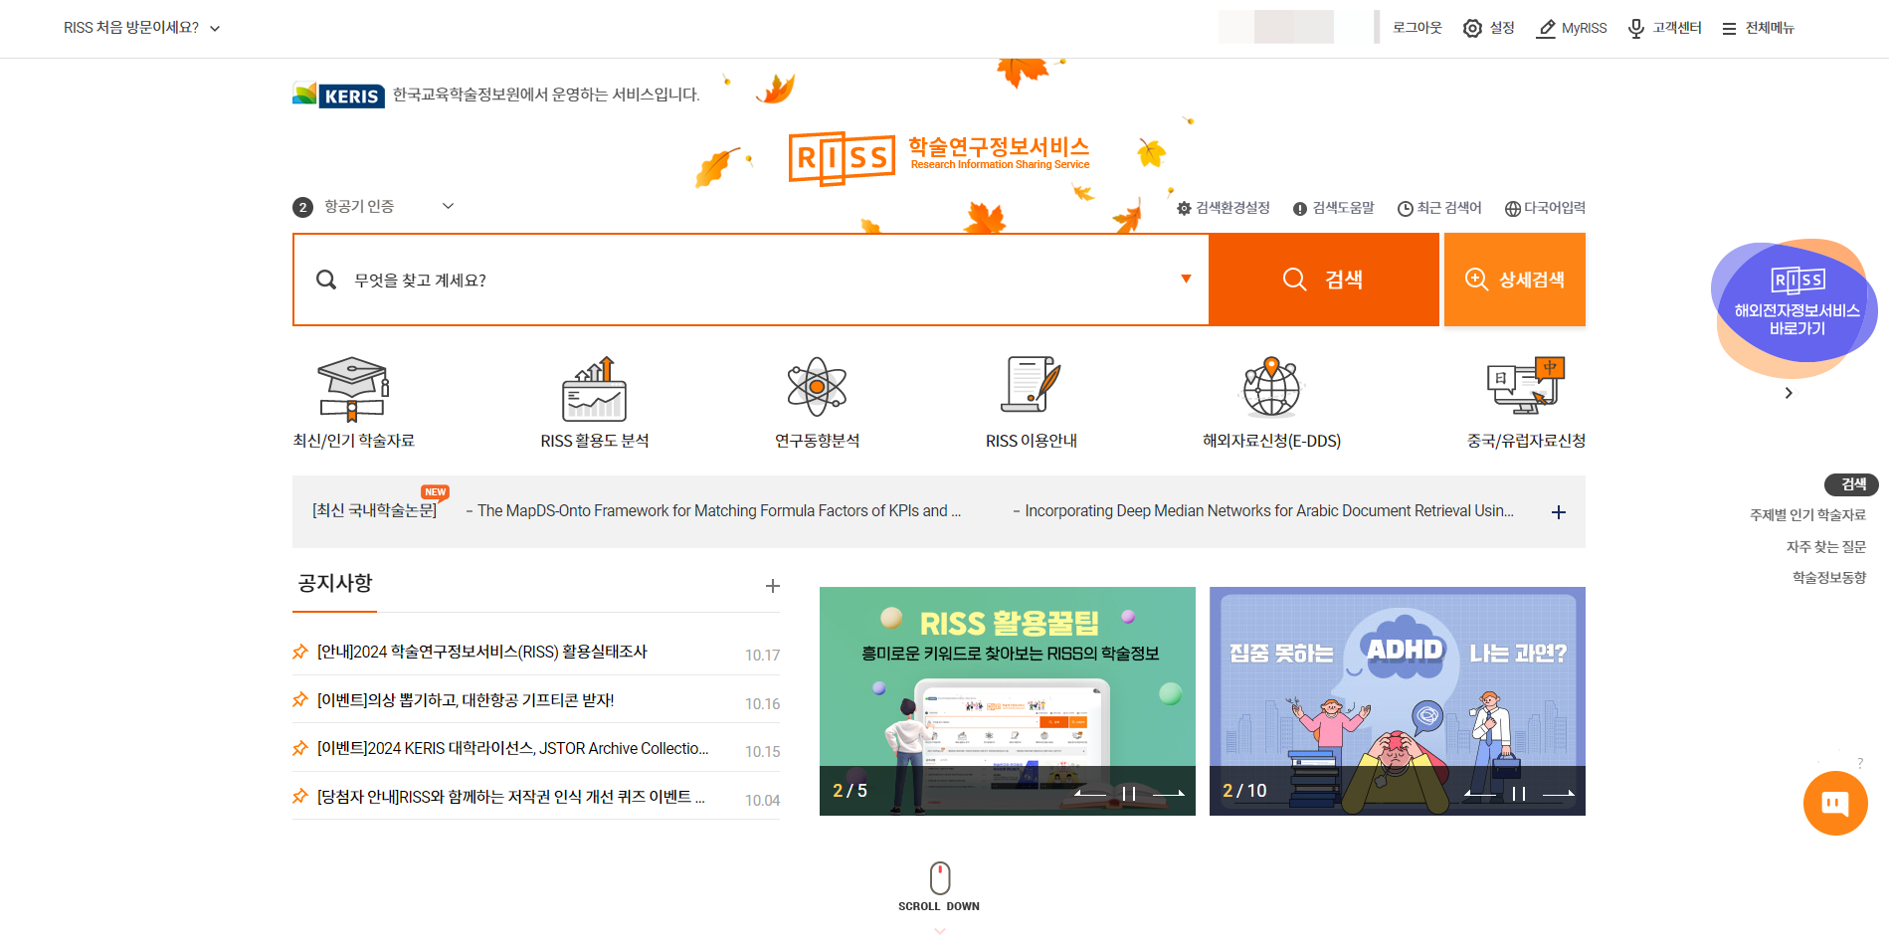
Task: Open 고객센터 microphone icon
Action: click(x=1634, y=28)
